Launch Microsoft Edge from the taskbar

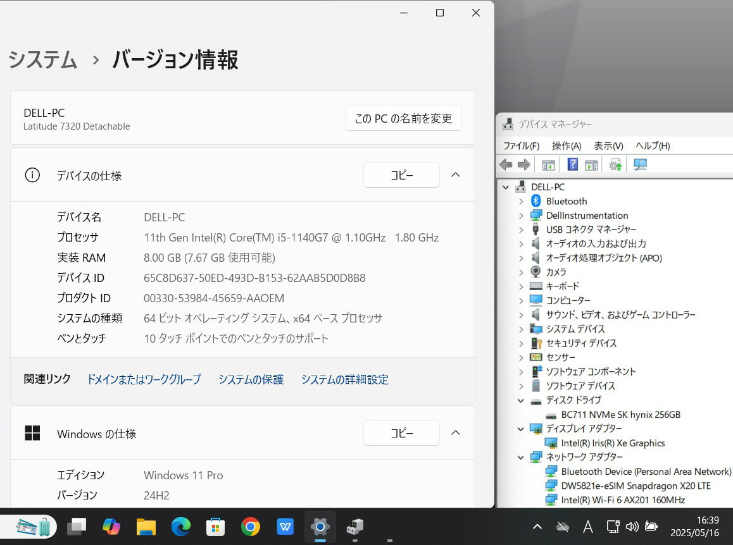pos(181,526)
